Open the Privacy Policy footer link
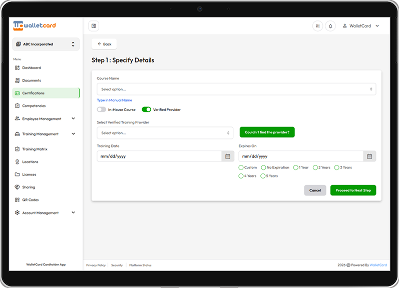Image resolution: width=399 pixels, height=288 pixels. 96,265
